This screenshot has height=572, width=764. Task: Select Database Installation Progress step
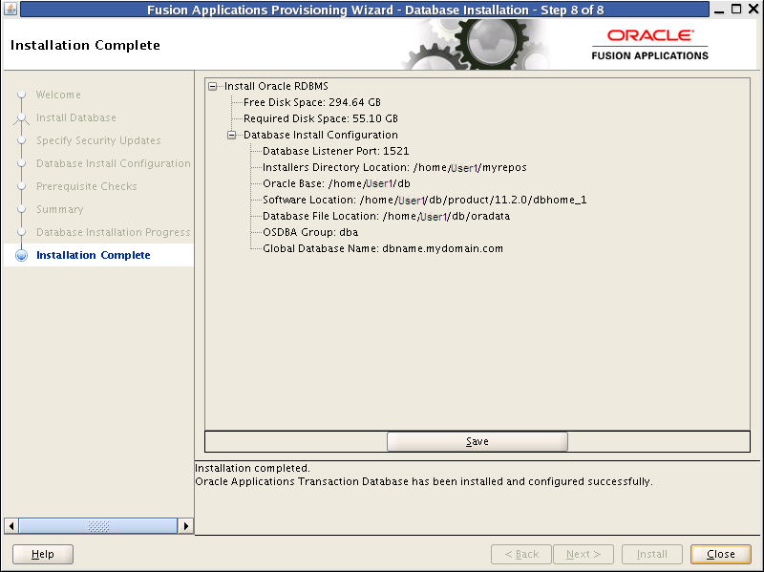[x=114, y=232]
